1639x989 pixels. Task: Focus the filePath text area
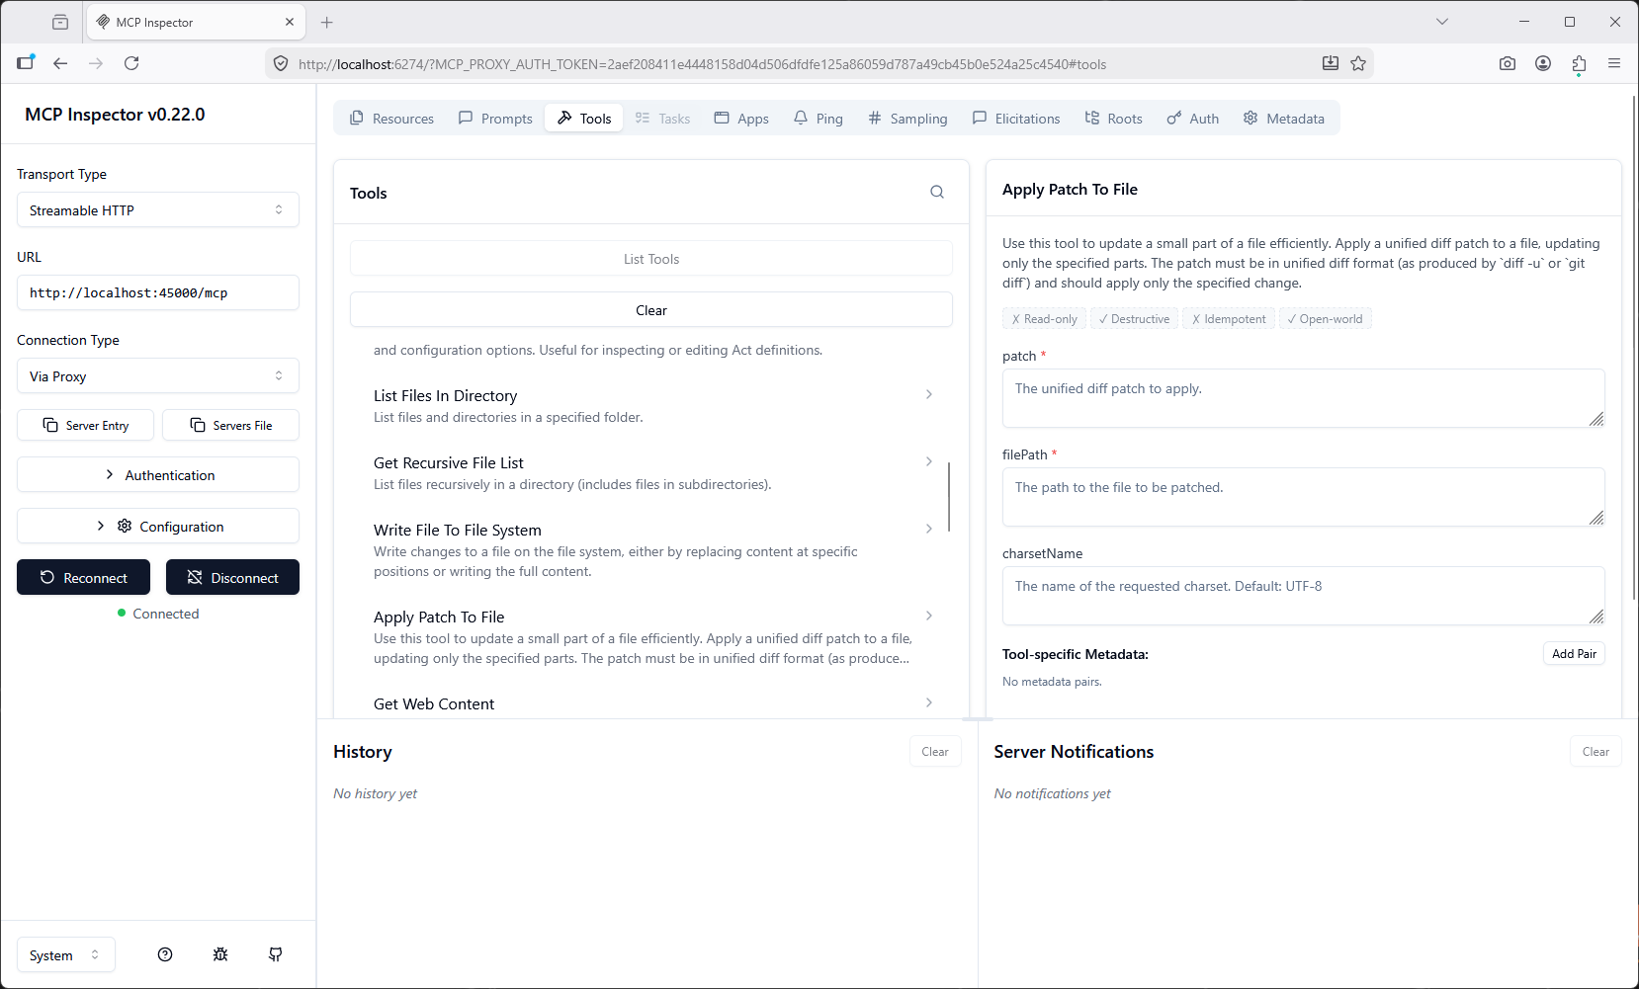pyautogui.click(x=1303, y=497)
